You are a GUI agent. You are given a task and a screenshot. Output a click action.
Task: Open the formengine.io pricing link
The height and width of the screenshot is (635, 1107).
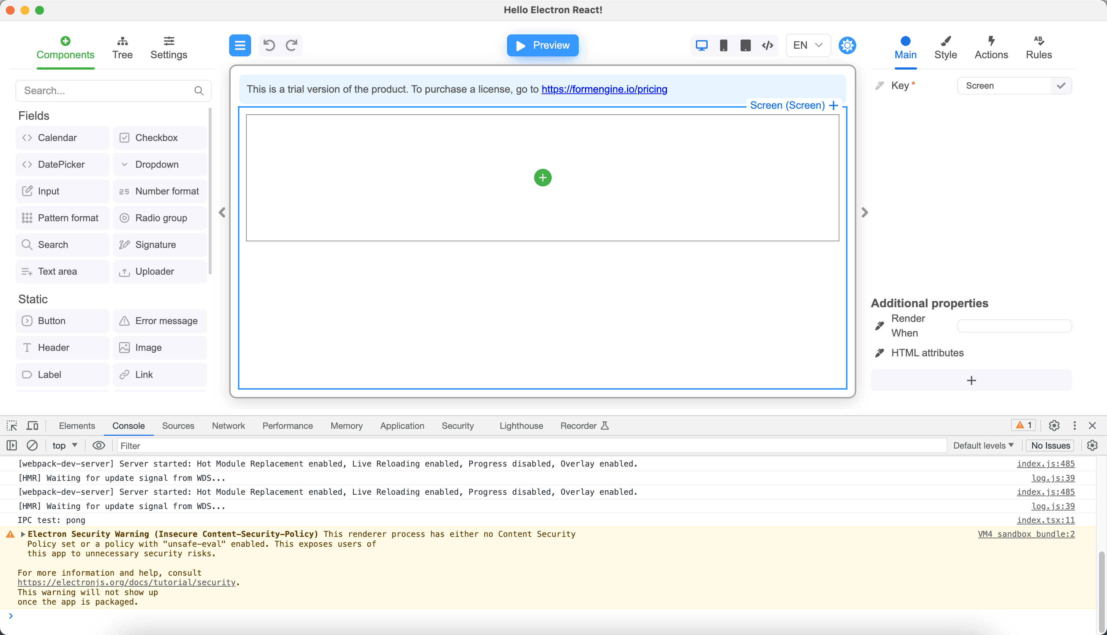(x=604, y=89)
